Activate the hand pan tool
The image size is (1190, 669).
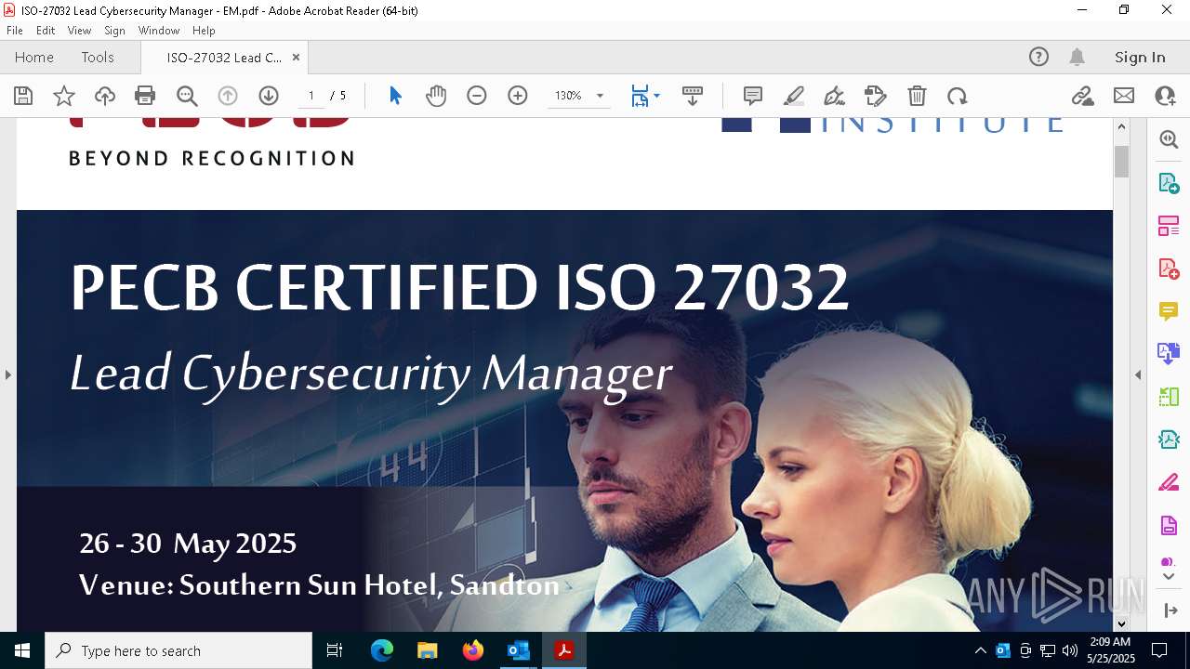[x=436, y=96]
